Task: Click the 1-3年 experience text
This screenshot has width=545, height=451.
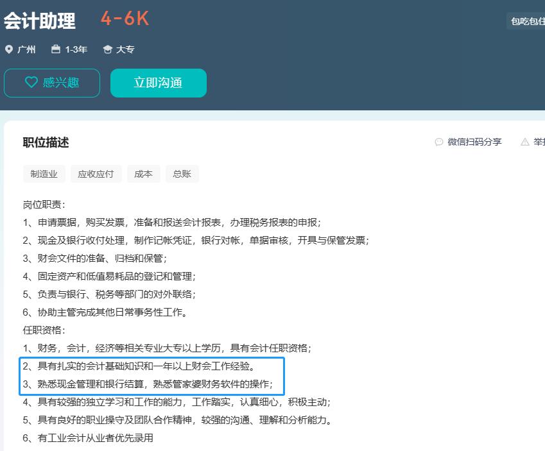Action: click(76, 49)
